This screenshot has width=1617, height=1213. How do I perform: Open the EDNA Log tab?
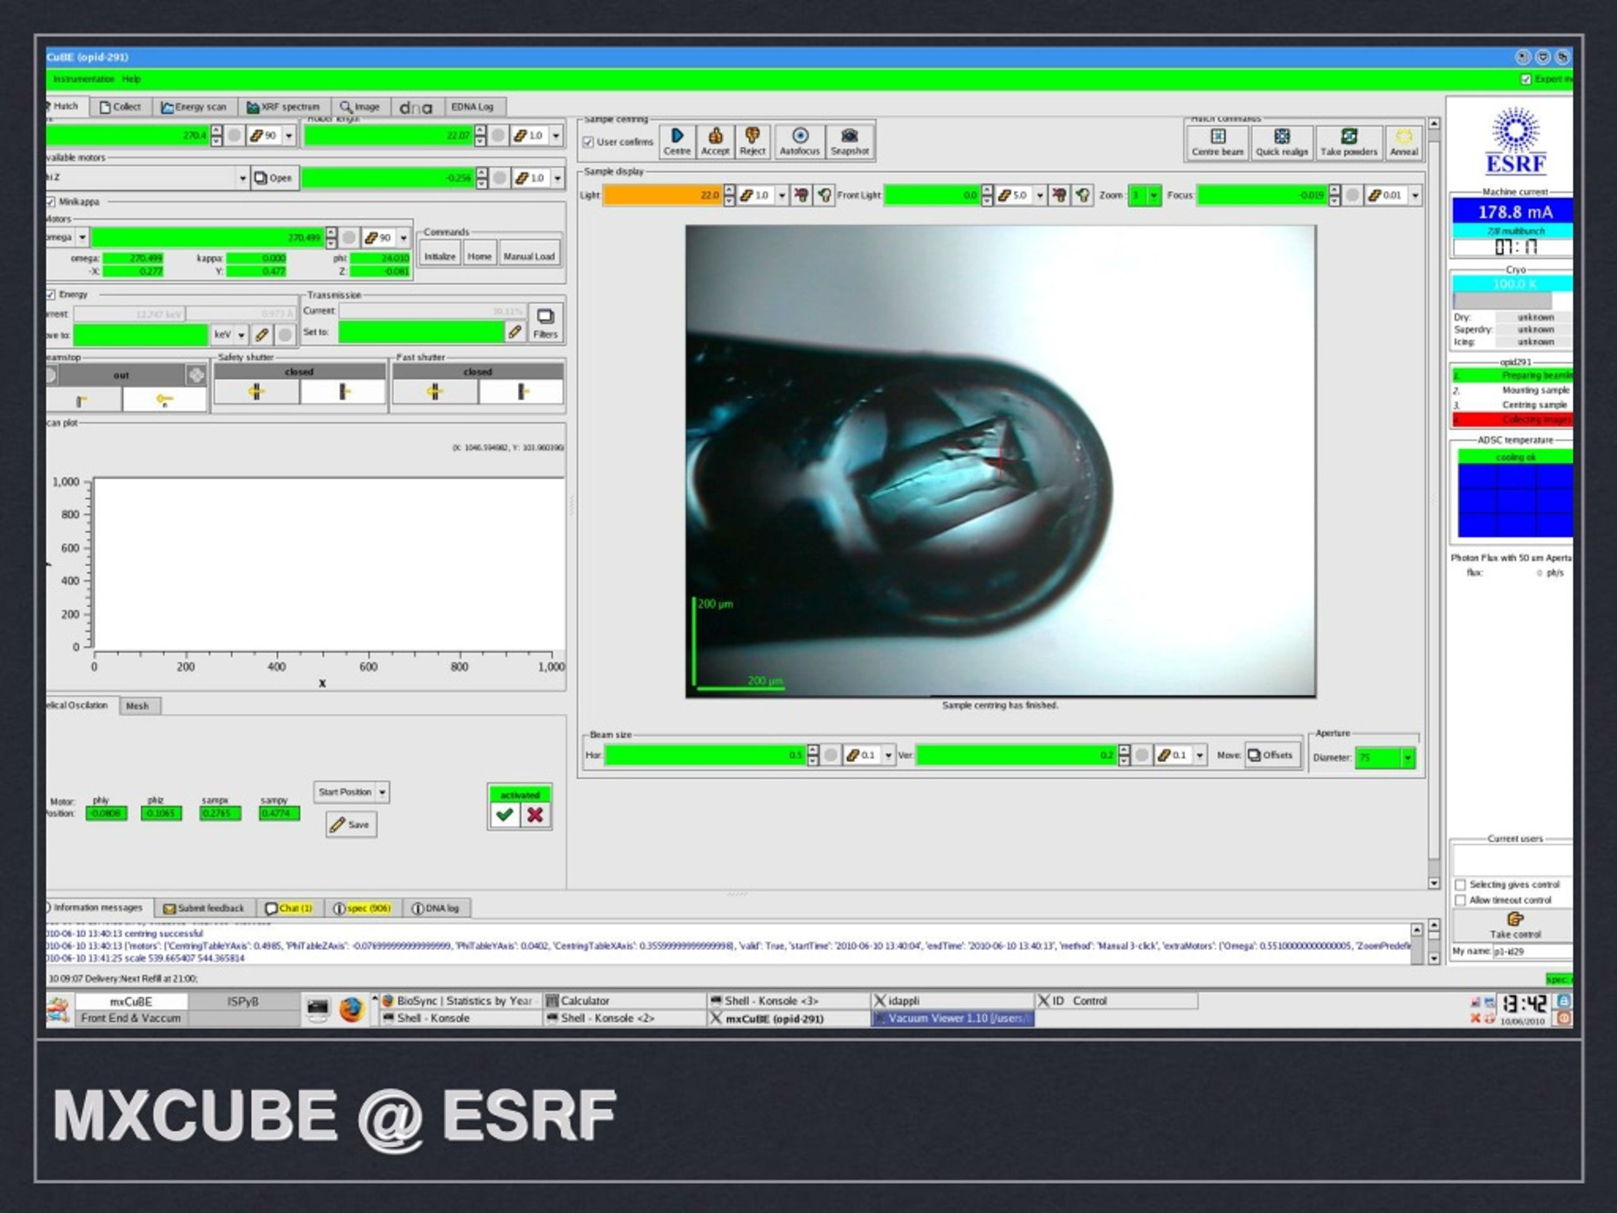pyautogui.click(x=472, y=107)
